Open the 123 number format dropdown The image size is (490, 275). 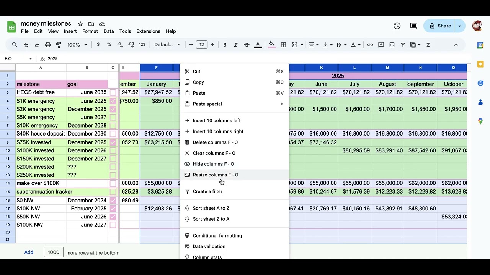point(142,45)
